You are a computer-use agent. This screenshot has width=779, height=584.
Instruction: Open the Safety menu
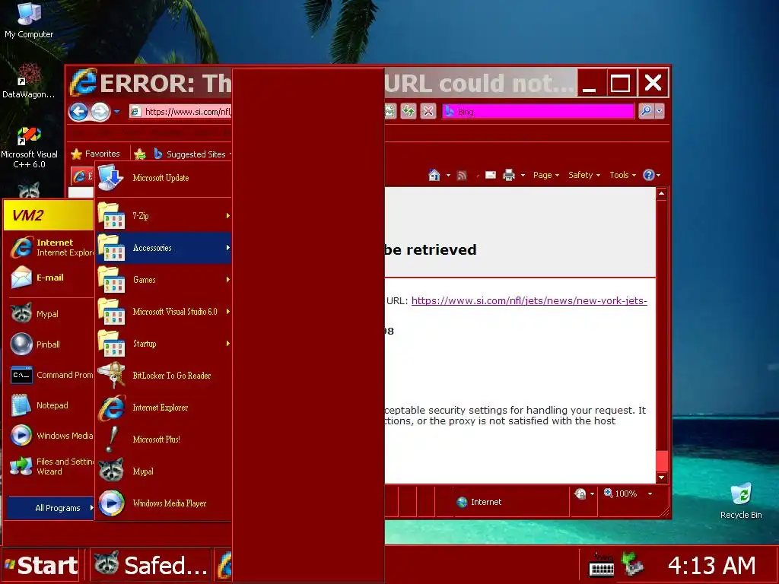[x=584, y=175]
